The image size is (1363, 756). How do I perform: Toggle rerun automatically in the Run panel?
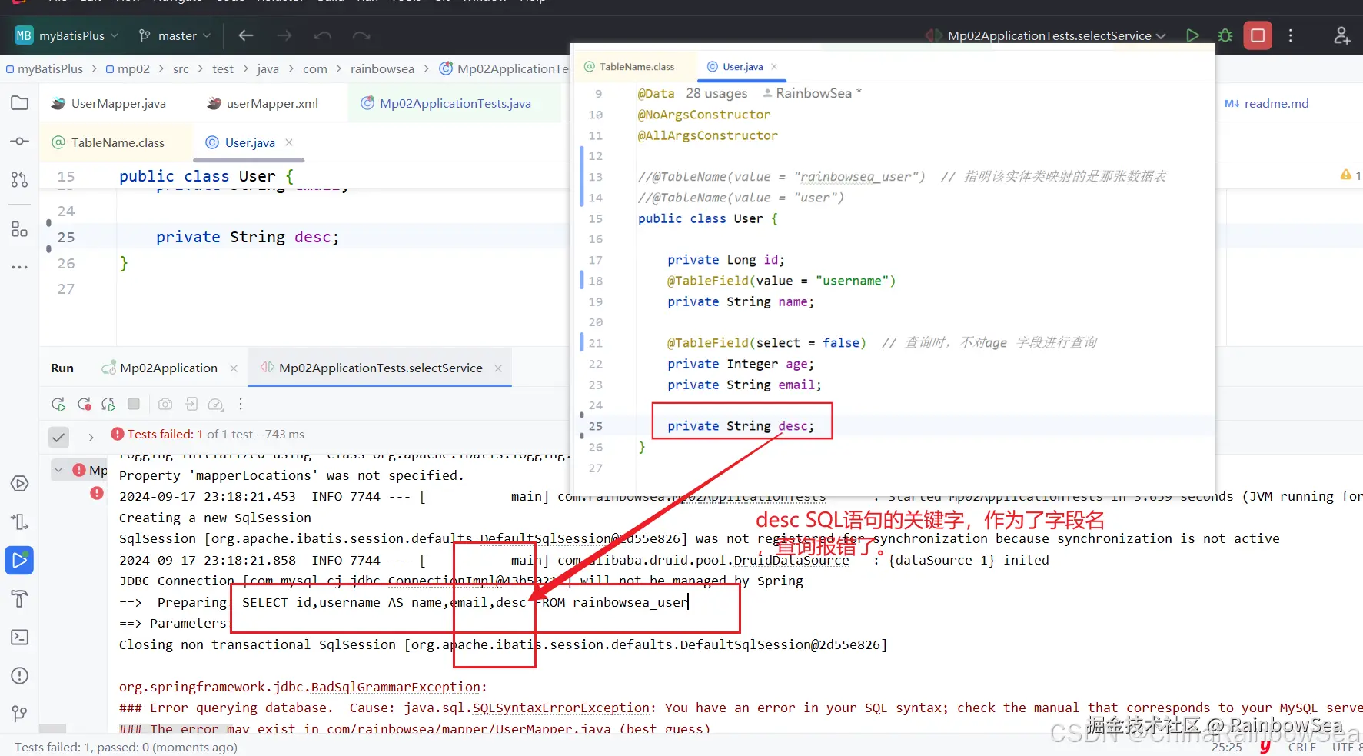108,404
